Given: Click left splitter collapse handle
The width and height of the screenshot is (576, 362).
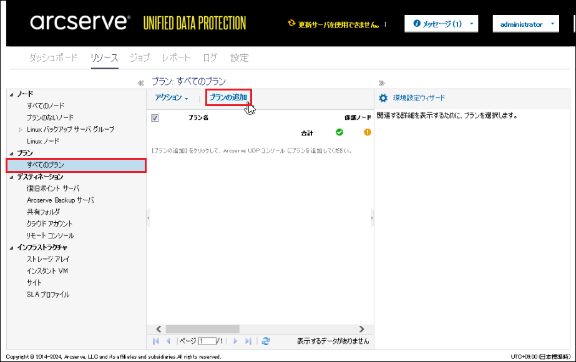Looking at the screenshot, I should pyautogui.click(x=148, y=218).
